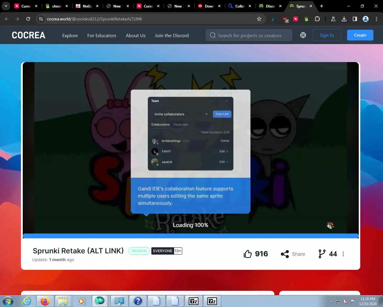Viewport: 383px width, 307px height.
Task: Change site language via globe icon
Action: [x=303, y=35]
